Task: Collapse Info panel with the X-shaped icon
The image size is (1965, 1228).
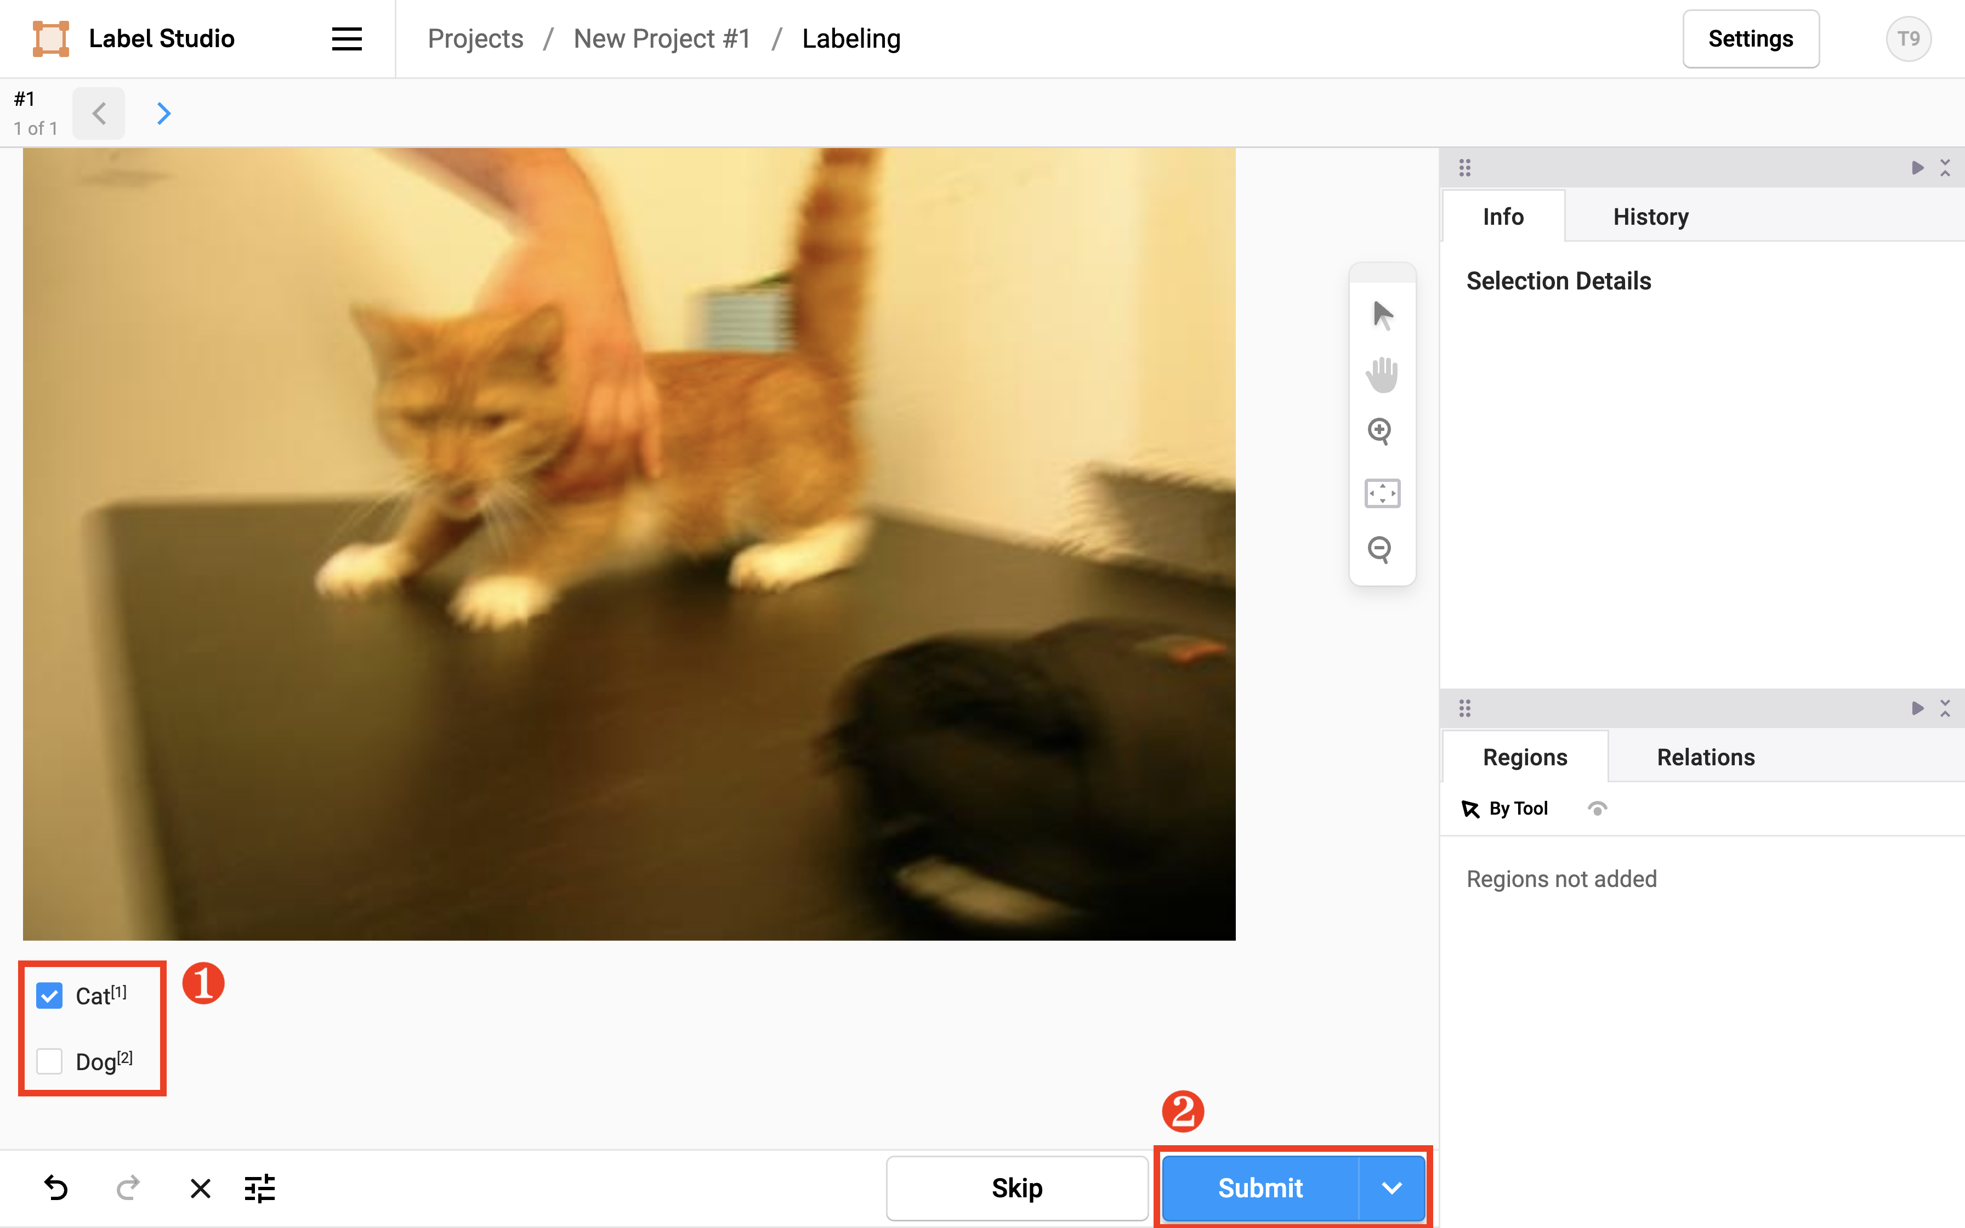Action: click(1945, 168)
